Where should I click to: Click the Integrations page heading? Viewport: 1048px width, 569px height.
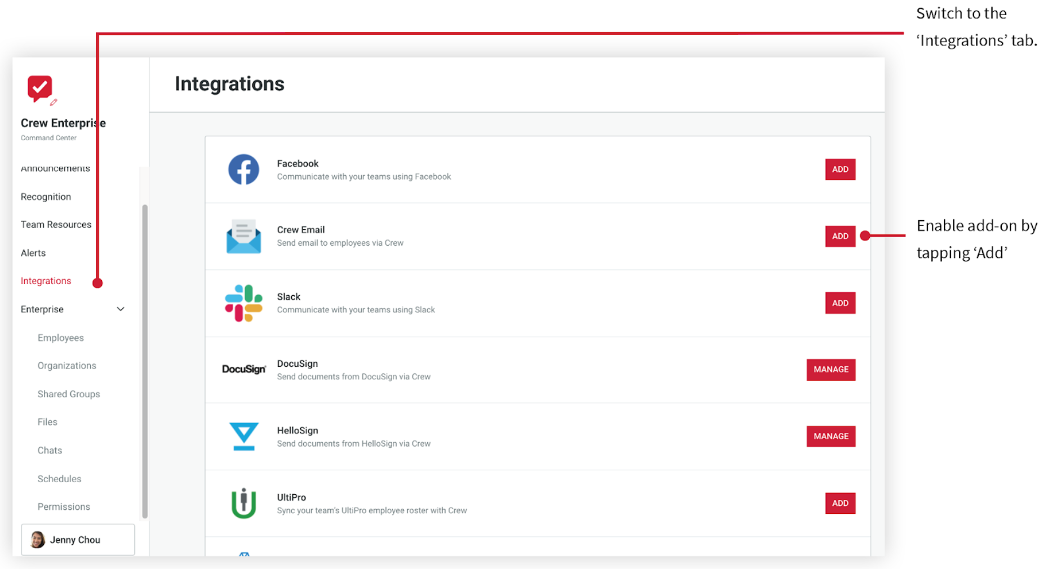coord(229,84)
